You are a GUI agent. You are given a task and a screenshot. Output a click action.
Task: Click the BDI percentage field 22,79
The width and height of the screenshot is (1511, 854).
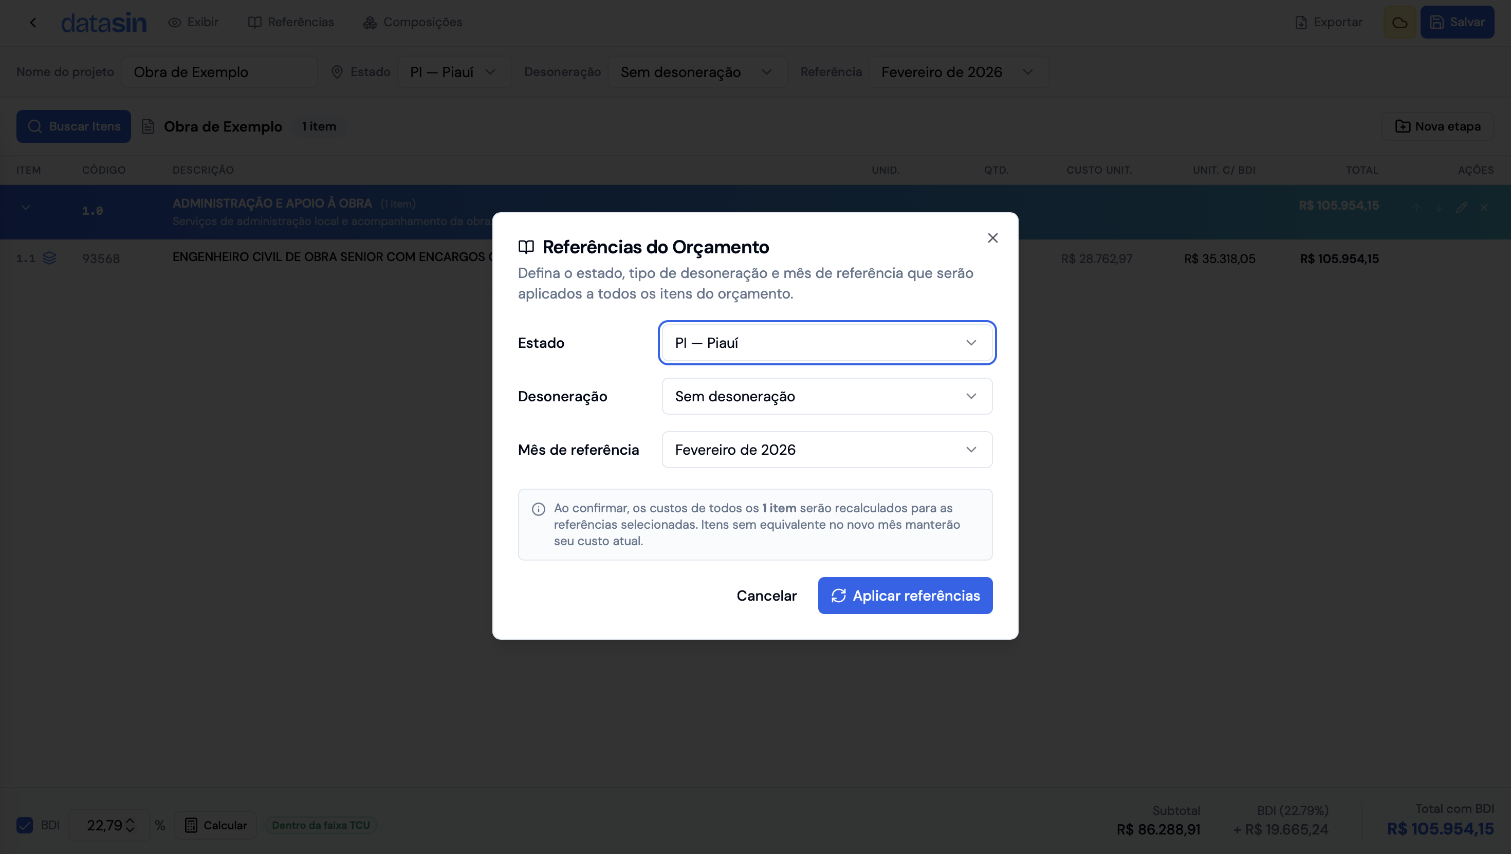click(x=109, y=825)
